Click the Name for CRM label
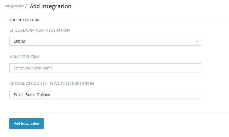The width and height of the screenshot is (229, 137). tap(24, 57)
